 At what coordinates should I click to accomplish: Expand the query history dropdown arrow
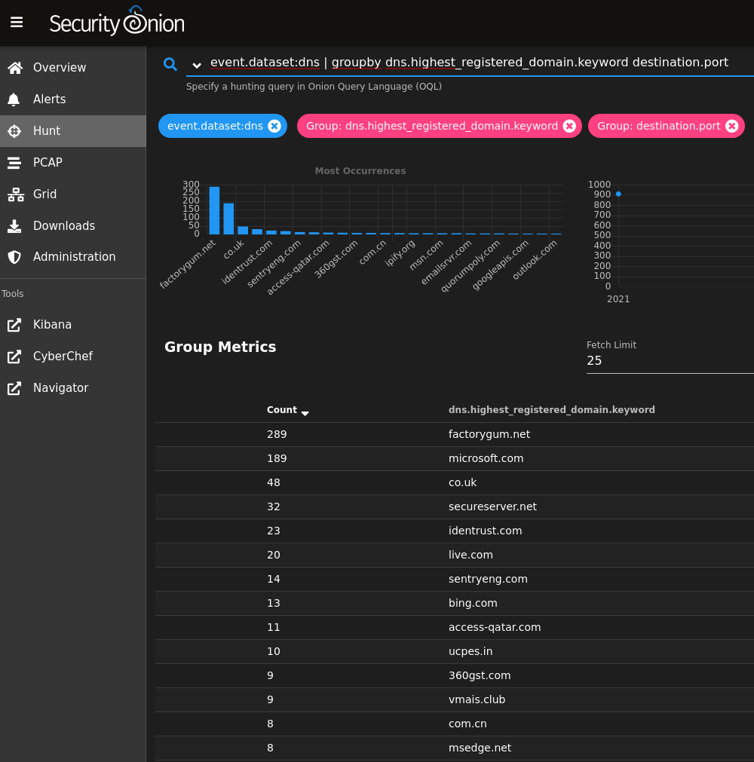pyautogui.click(x=197, y=65)
